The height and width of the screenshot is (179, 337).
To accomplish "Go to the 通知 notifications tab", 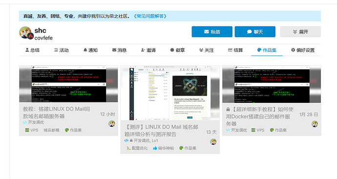I will pos(90,50).
